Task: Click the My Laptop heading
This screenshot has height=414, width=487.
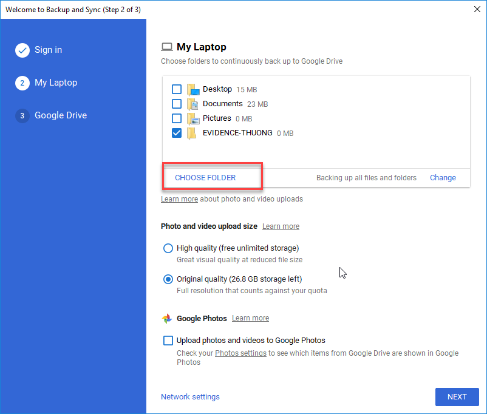Action: [x=201, y=47]
